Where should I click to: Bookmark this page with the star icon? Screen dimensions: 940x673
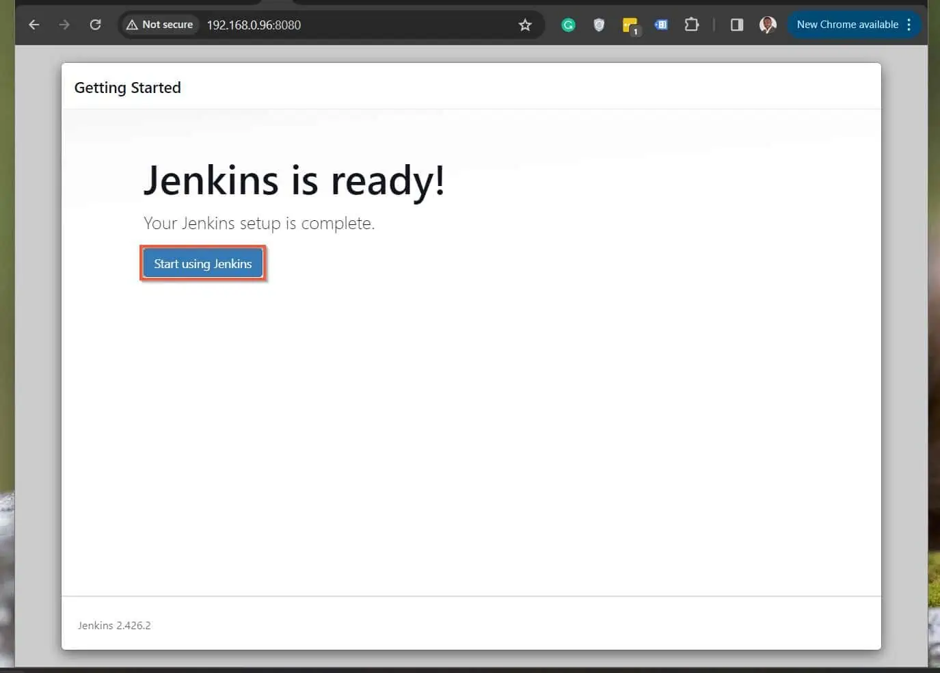click(525, 25)
